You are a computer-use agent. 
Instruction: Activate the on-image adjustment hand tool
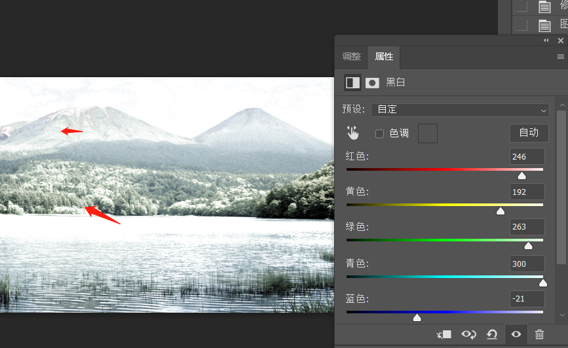point(353,133)
